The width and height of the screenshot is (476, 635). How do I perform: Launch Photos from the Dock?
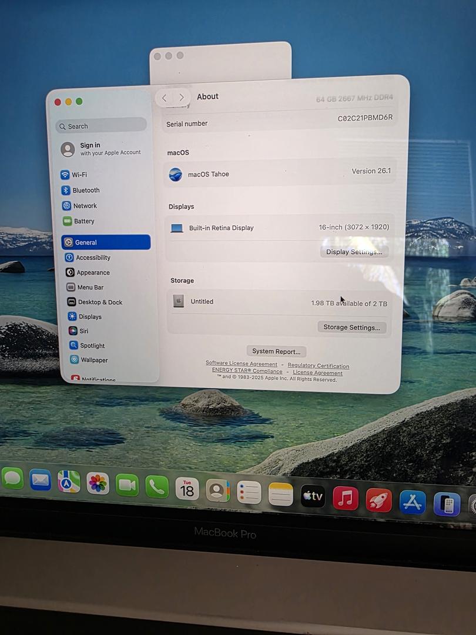pyautogui.click(x=98, y=483)
